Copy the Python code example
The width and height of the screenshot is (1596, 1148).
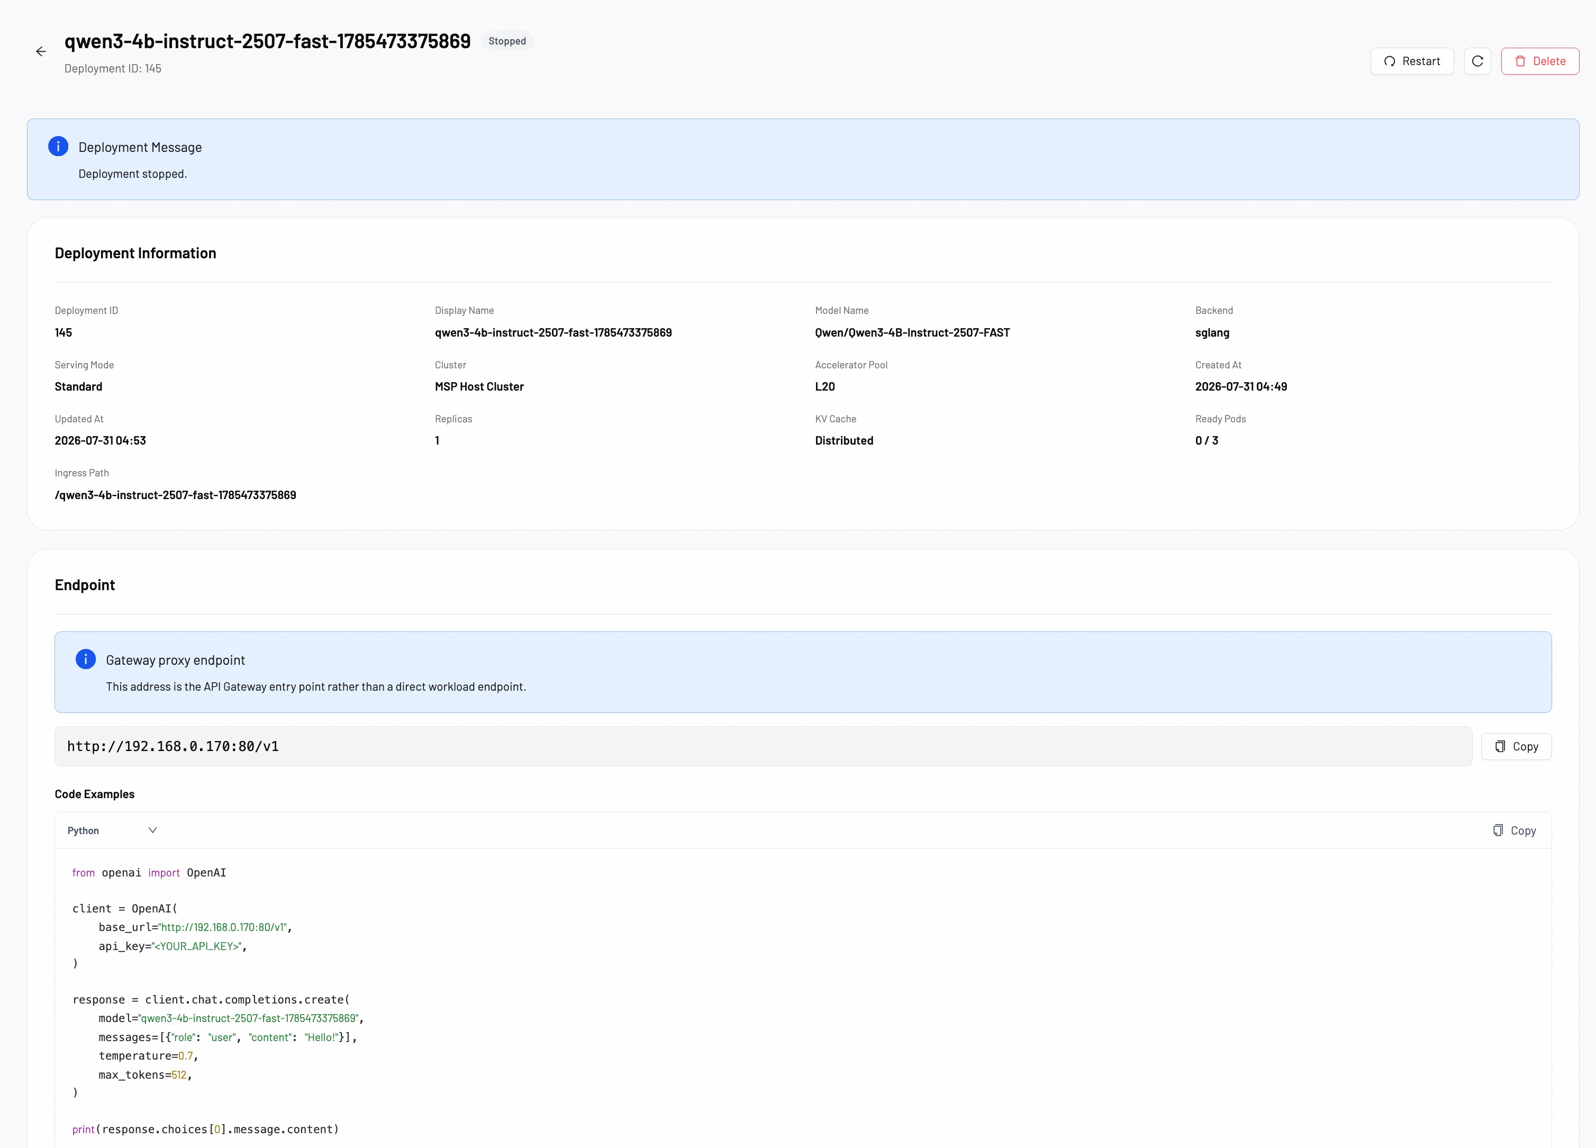pos(1515,830)
